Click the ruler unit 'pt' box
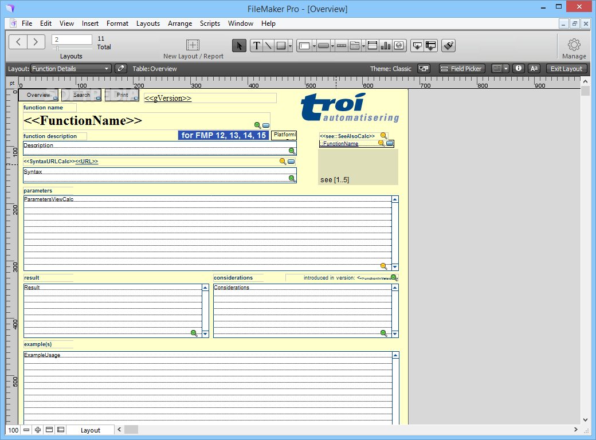Image resolution: width=596 pixels, height=440 pixels. 12,83
